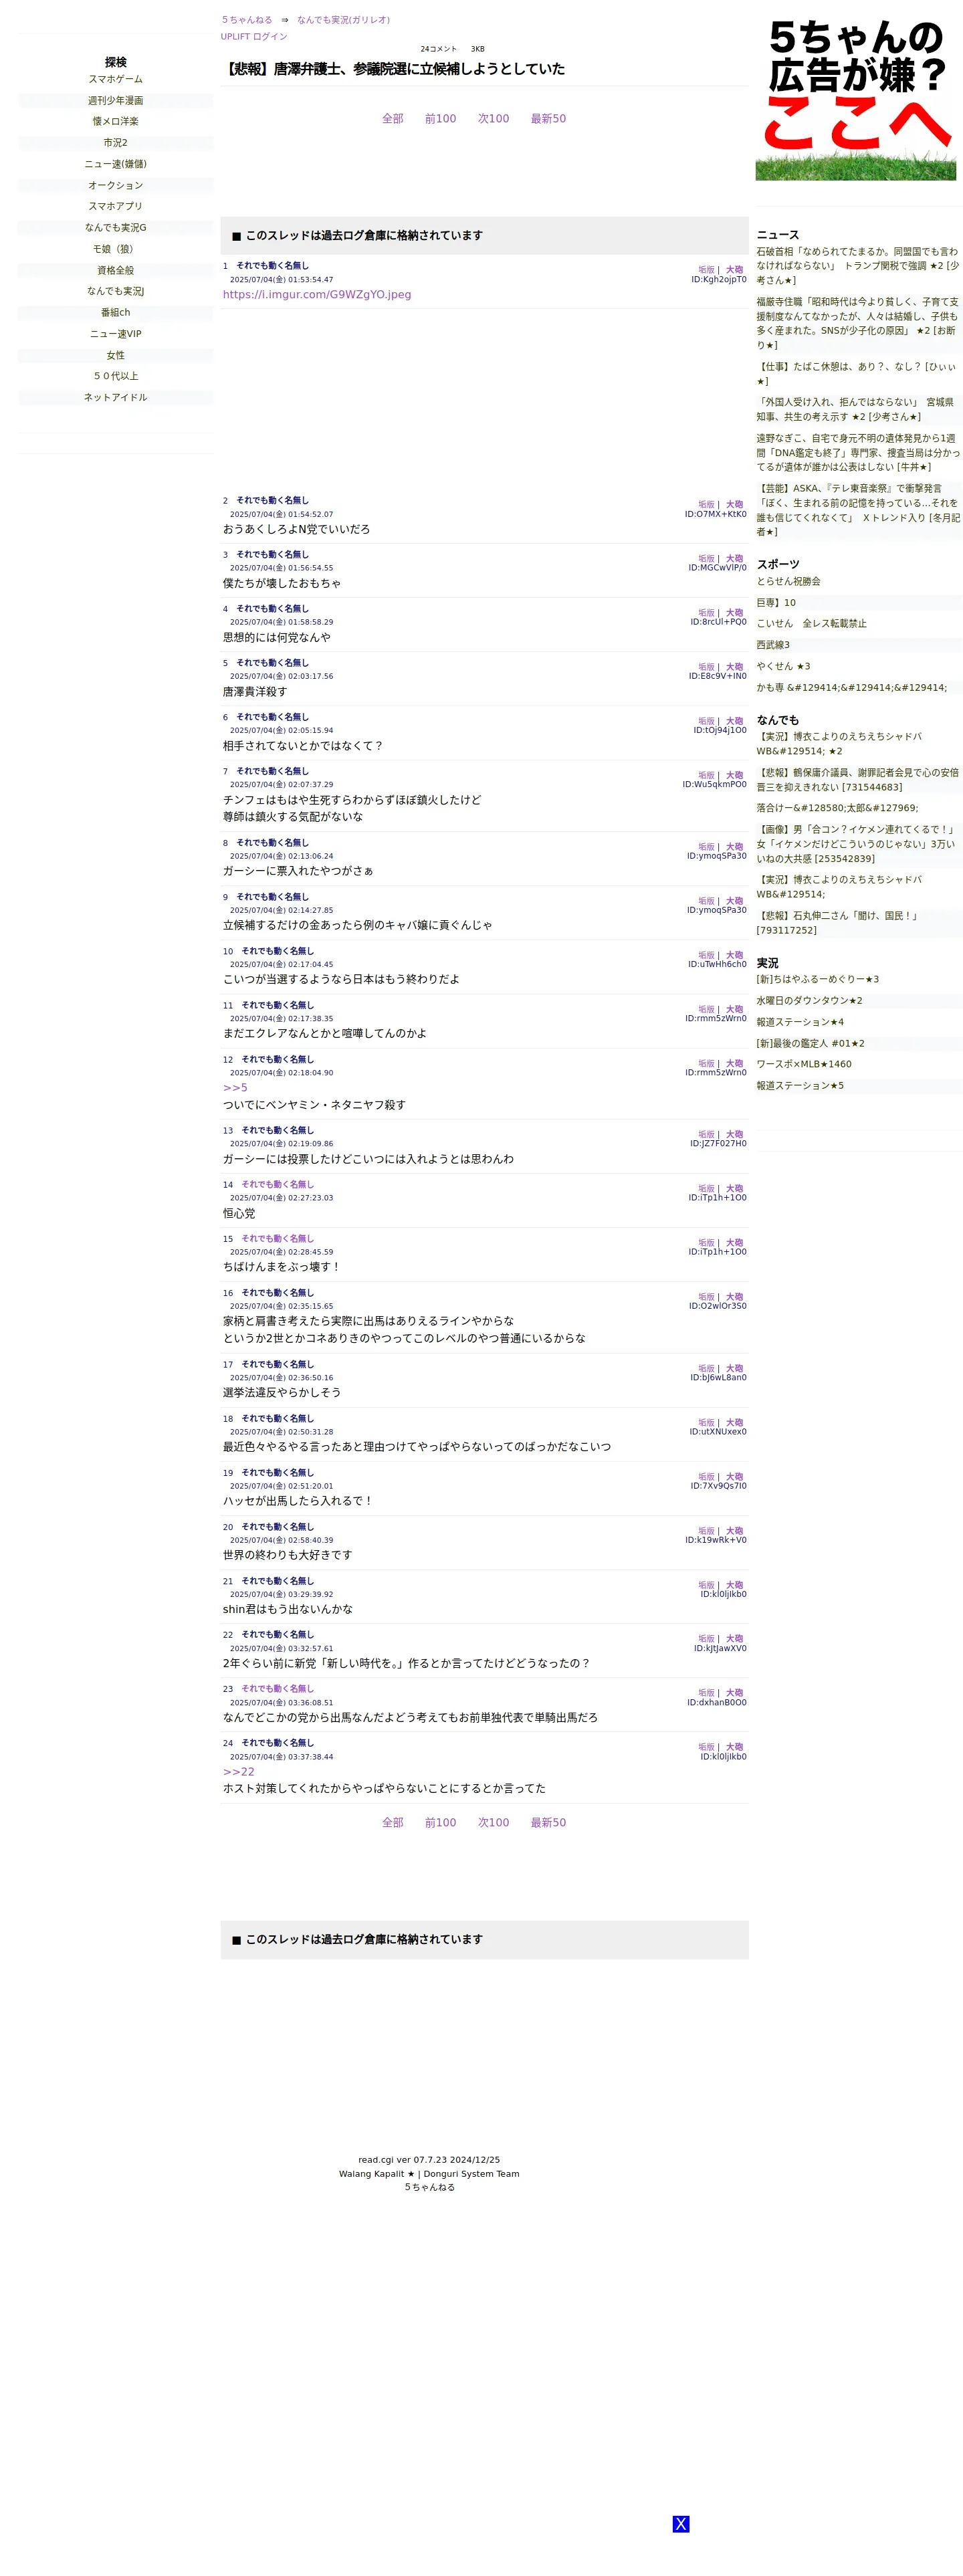Open the 5ちゃんの広告が嫌？ banner image
Image resolution: width=963 pixels, height=2576 pixels.
pyautogui.click(x=855, y=99)
